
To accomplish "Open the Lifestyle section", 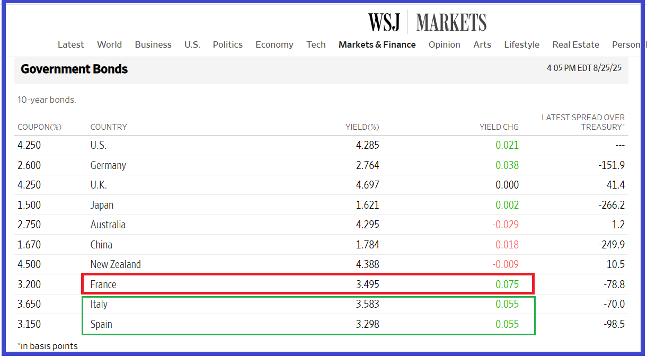I will pos(521,44).
